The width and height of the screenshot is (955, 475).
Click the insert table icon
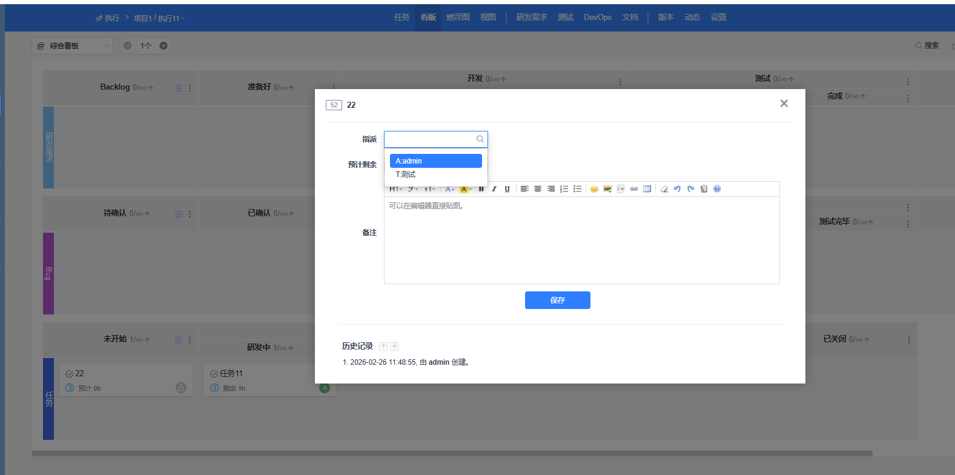647,189
